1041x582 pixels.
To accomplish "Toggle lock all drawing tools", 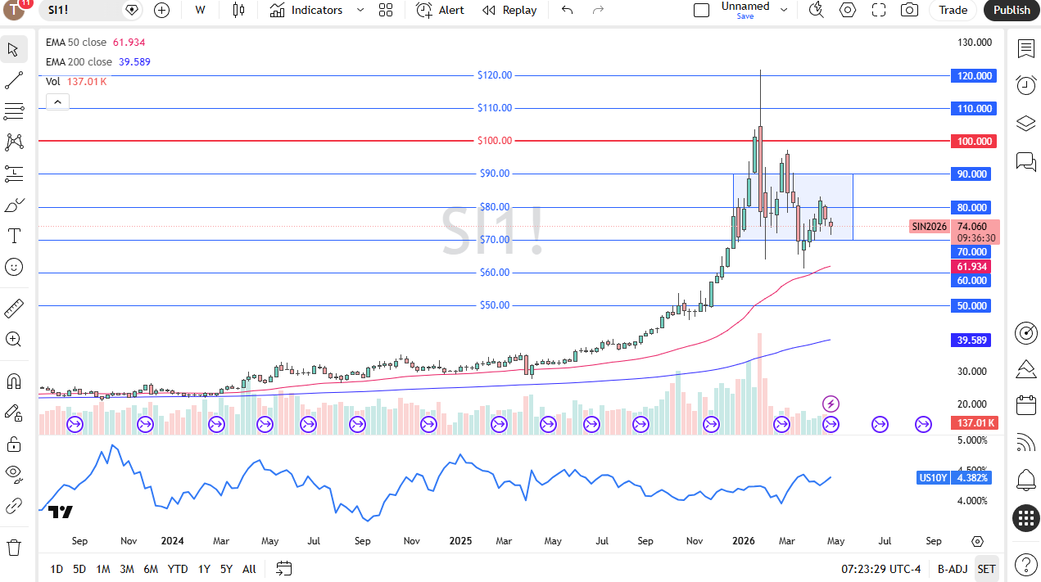I will pyautogui.click(x=13, y=444).
